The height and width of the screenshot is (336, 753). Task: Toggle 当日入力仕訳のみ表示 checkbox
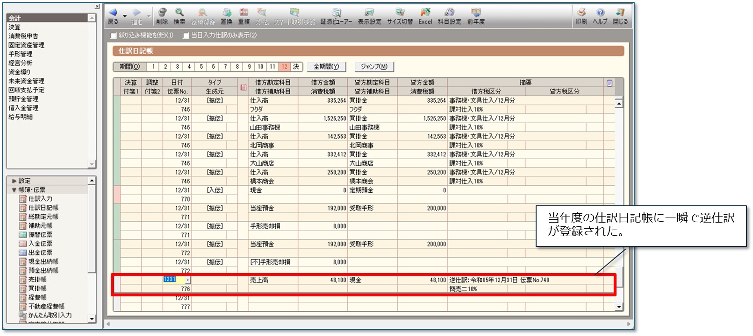pos(186,35)
